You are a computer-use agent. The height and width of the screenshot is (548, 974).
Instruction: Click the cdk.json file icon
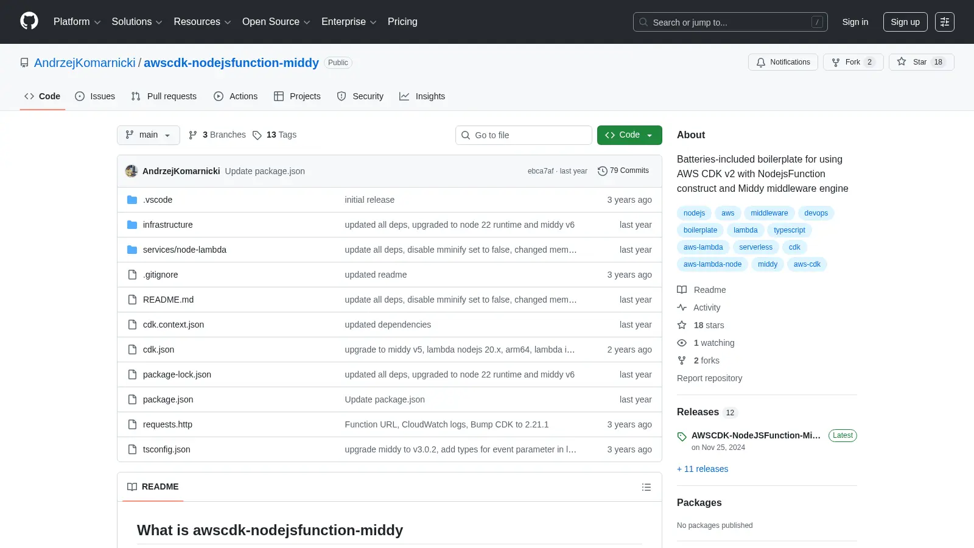[x=132, y=350]
